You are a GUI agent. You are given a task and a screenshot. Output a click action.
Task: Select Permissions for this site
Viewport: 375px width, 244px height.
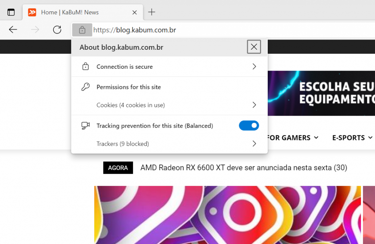129,87
